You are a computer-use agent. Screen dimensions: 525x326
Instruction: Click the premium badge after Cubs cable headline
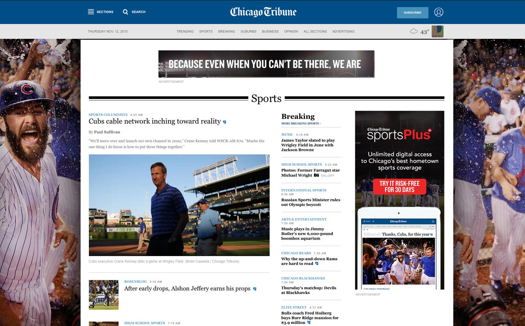point(225,122)
